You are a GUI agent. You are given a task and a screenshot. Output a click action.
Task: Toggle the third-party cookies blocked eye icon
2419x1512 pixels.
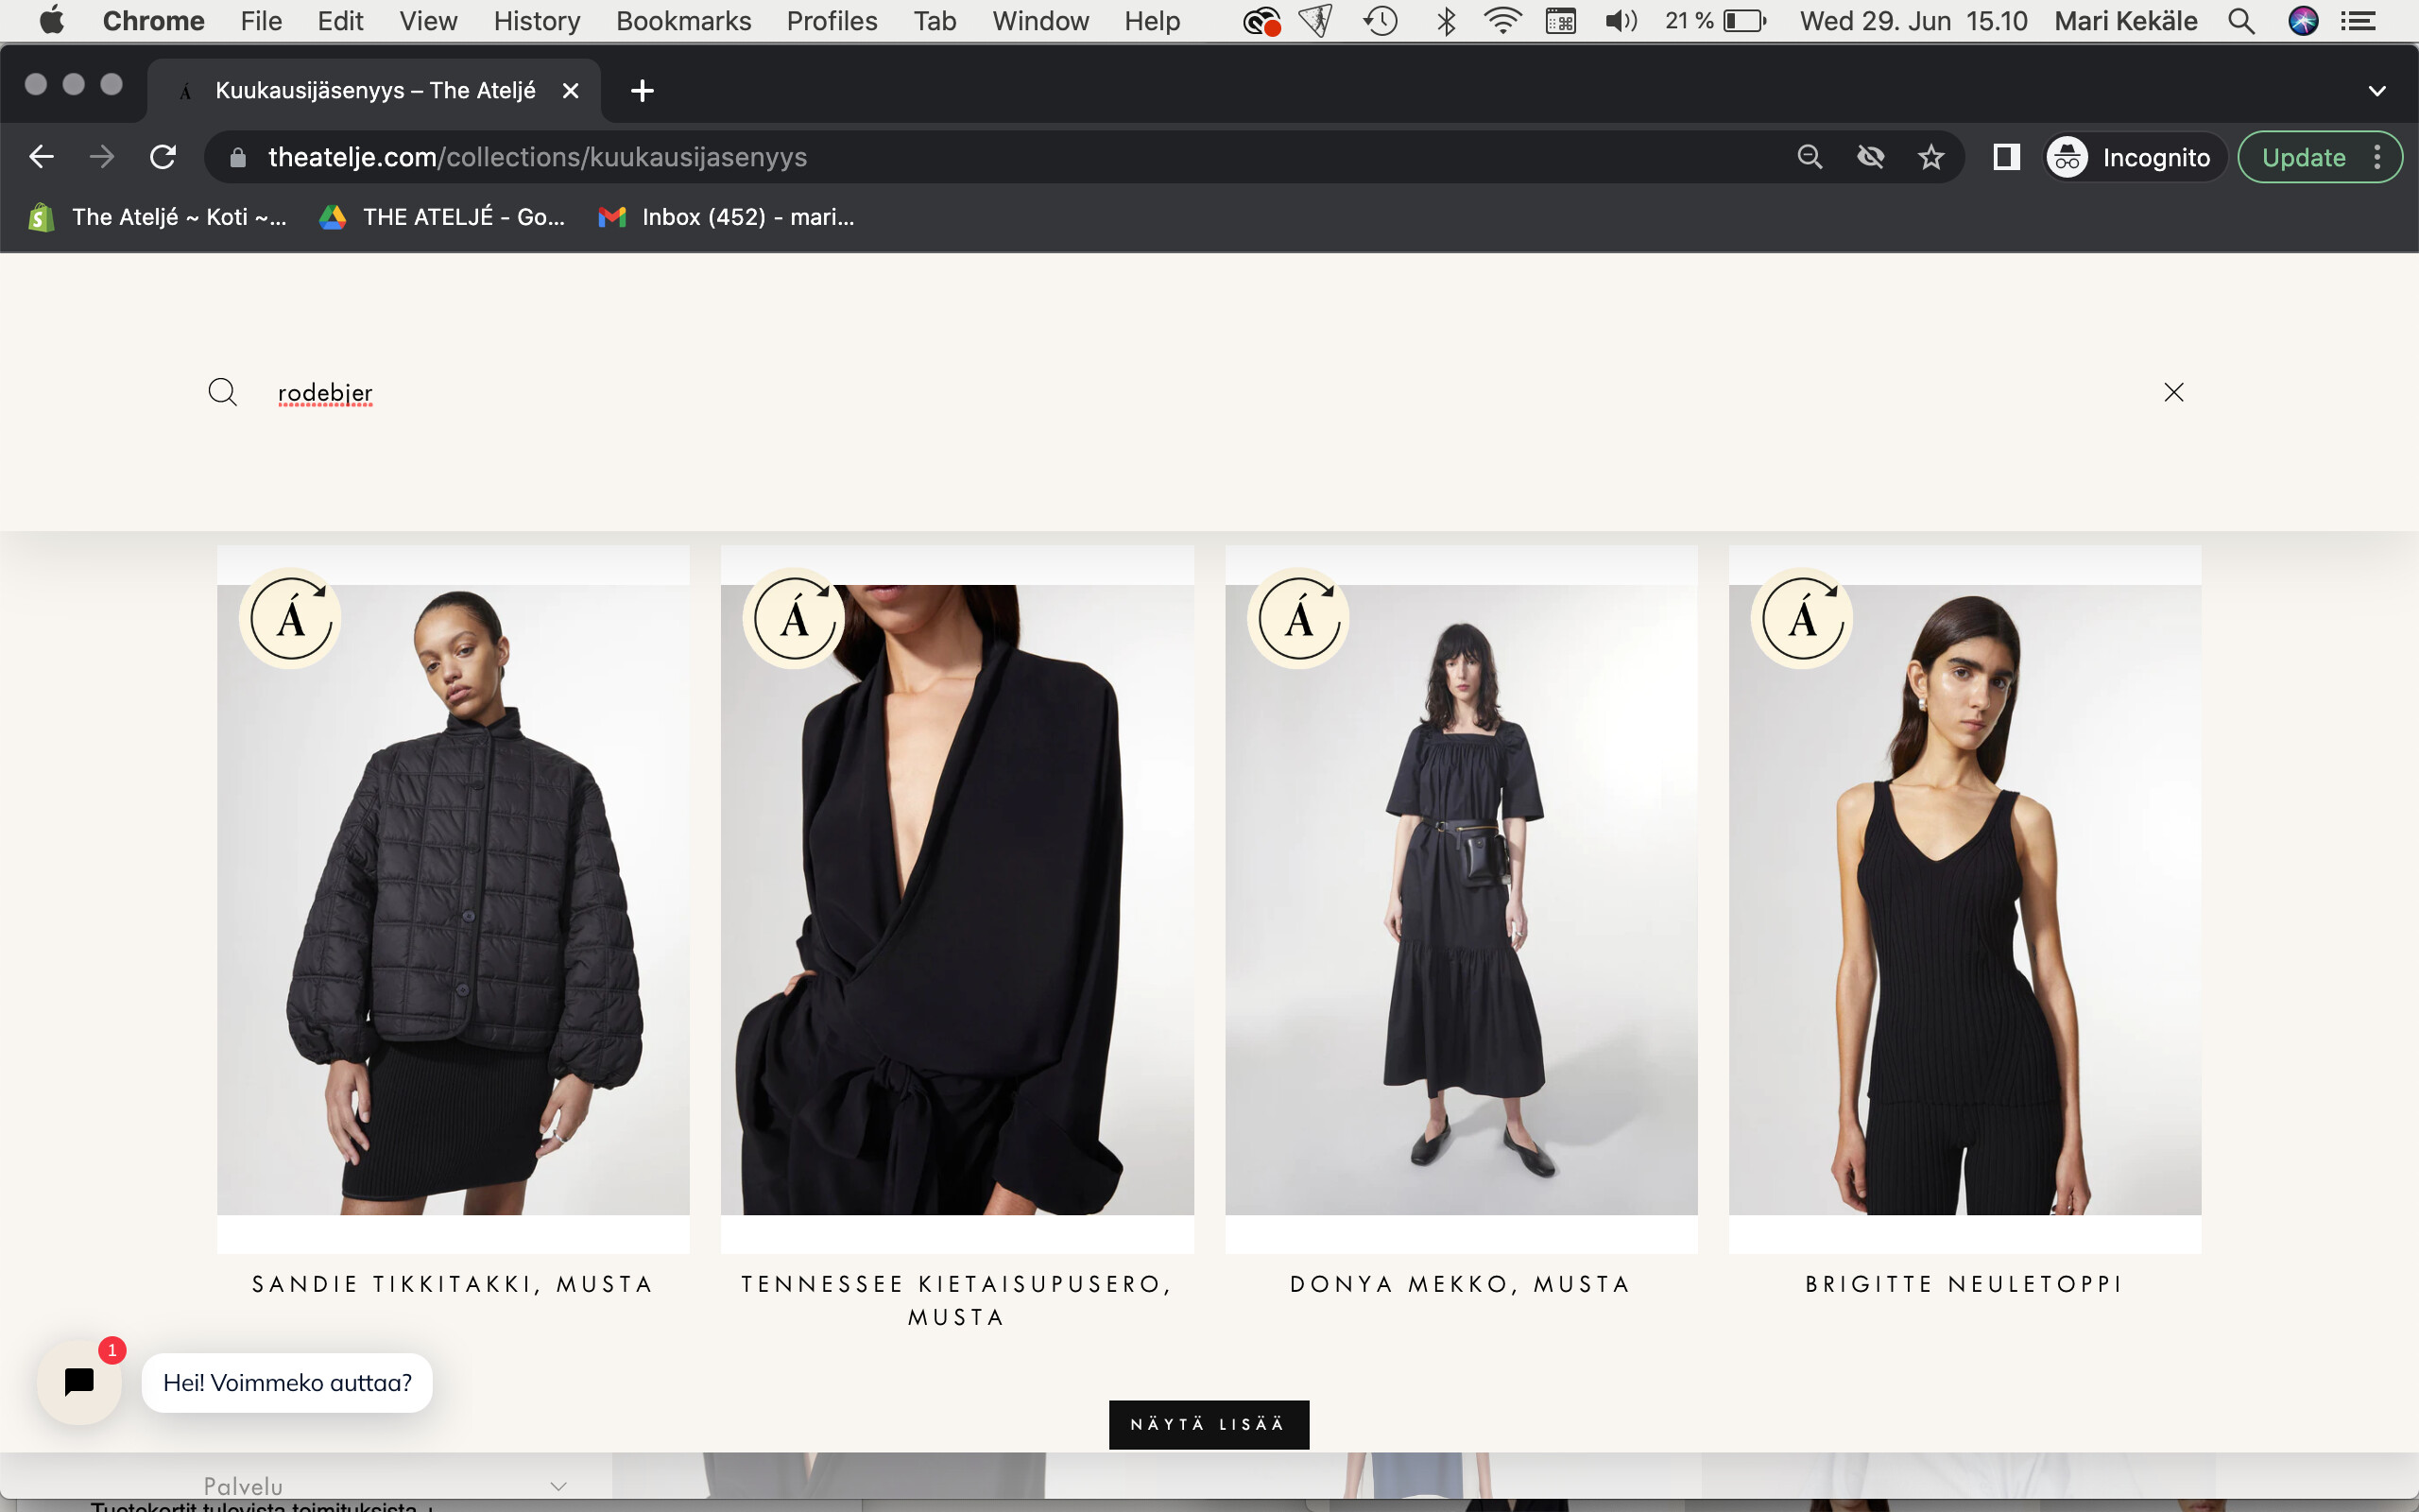pos(1870,157)
